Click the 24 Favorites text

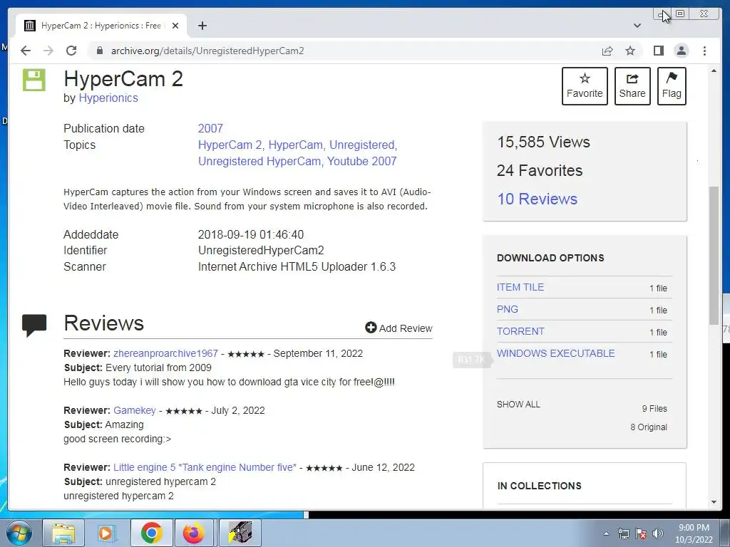point(540,171)
